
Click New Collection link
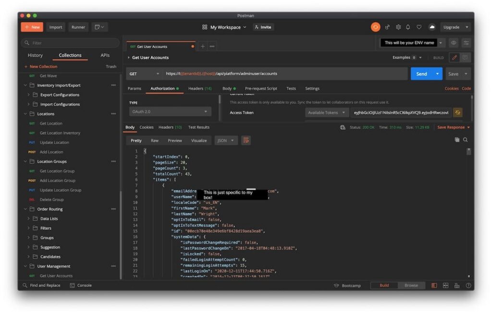(41, 66)
